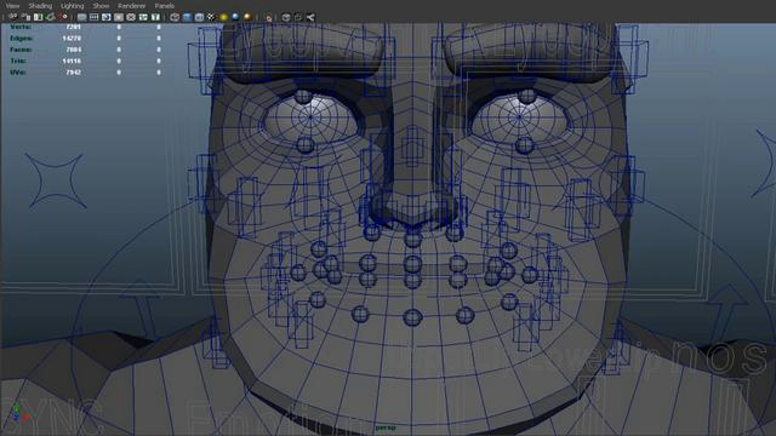Open the Show menu
This screenshot has width=776, height=436.
101,6
